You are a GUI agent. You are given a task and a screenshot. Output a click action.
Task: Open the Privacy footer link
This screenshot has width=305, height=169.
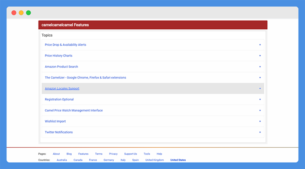tap(113, 154)
